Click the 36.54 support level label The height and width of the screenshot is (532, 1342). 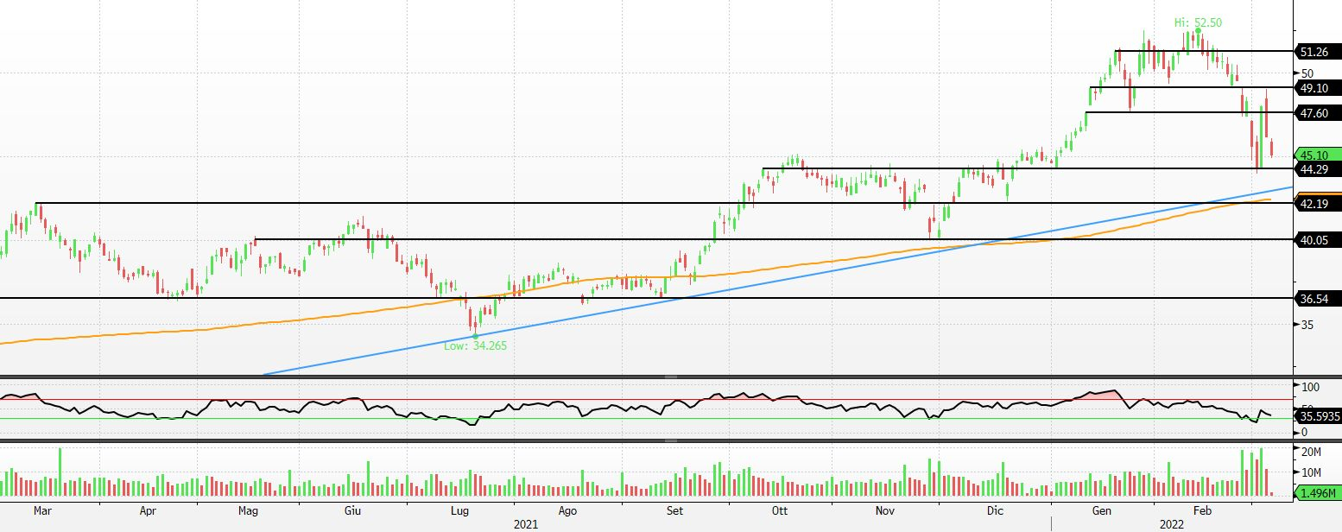(x=1318, y=298)
